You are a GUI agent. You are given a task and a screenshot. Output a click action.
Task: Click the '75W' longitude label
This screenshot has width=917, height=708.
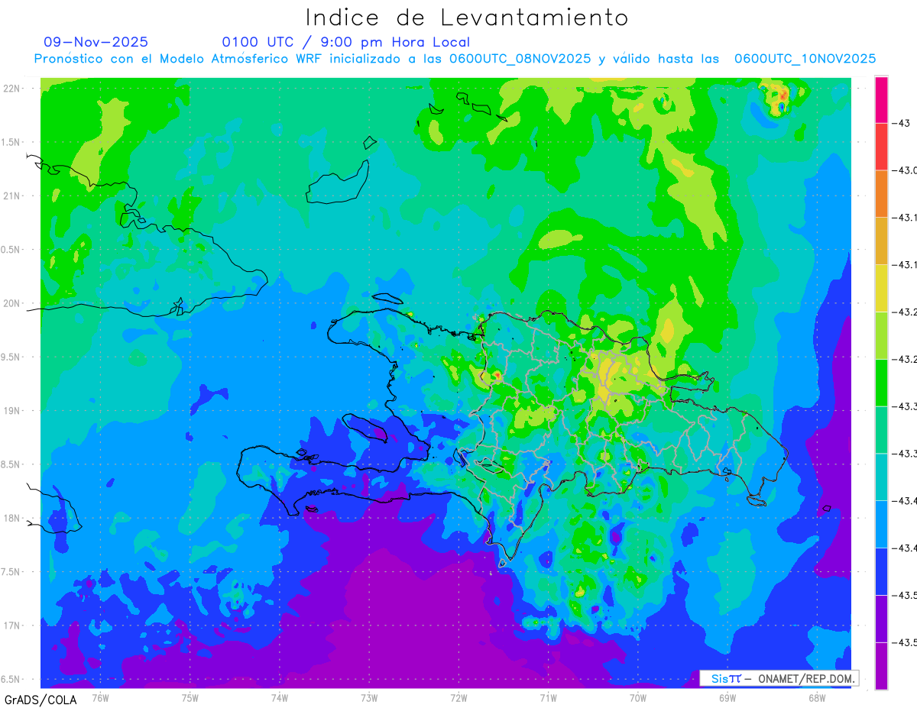coord(190,697)
